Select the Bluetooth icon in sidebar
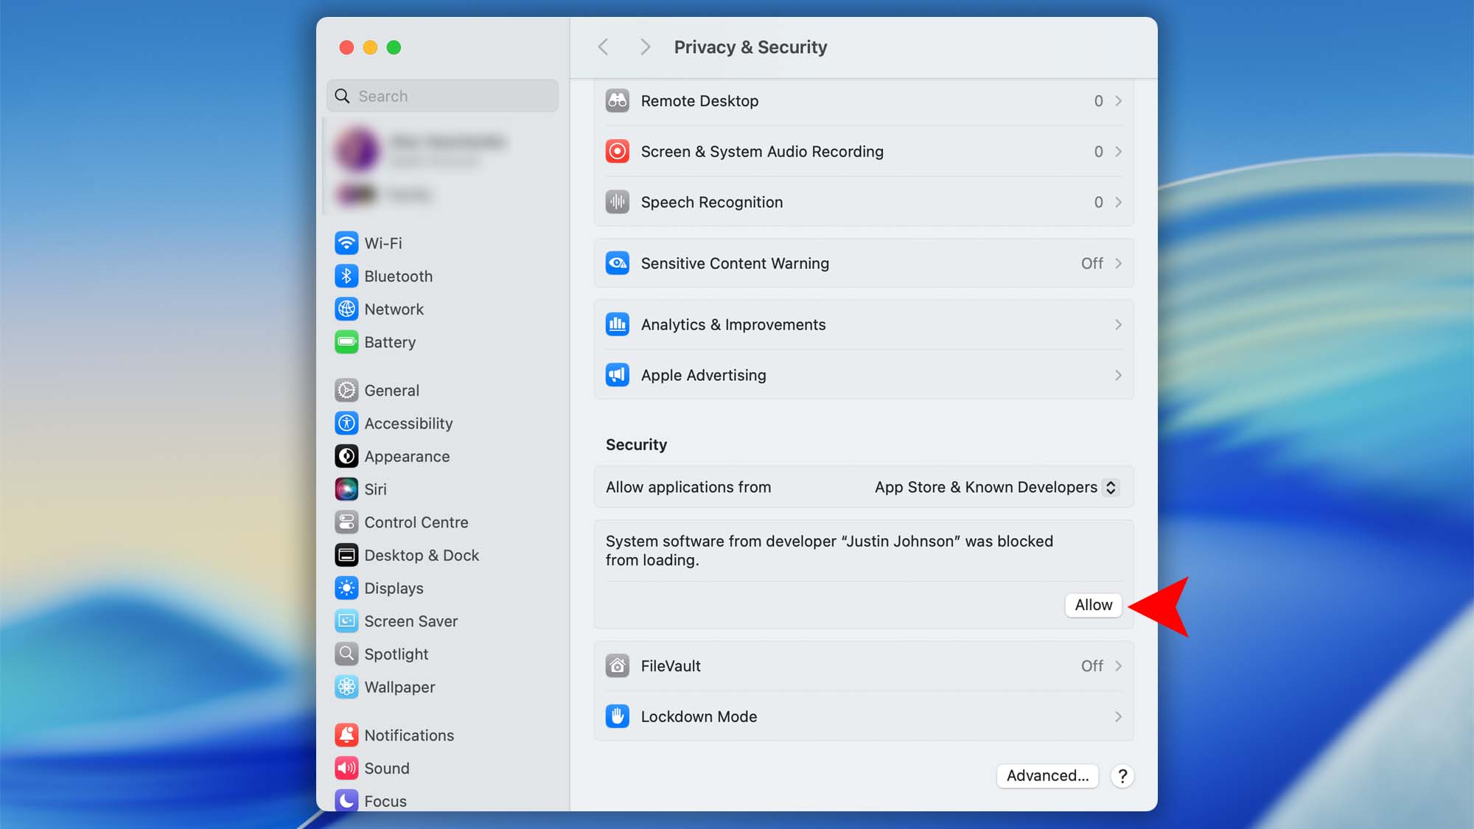1474x829 pixels. [346, 276]
